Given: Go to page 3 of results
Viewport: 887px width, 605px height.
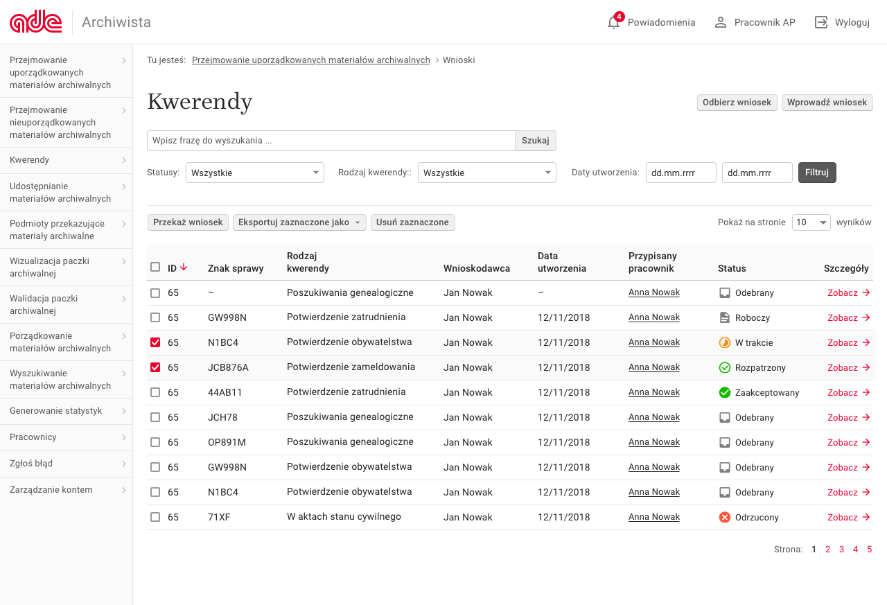Looking at the screenshot, I should [841, 550].
